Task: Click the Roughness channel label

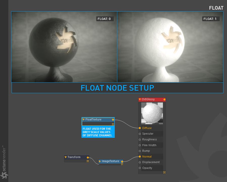Action: 149,139
